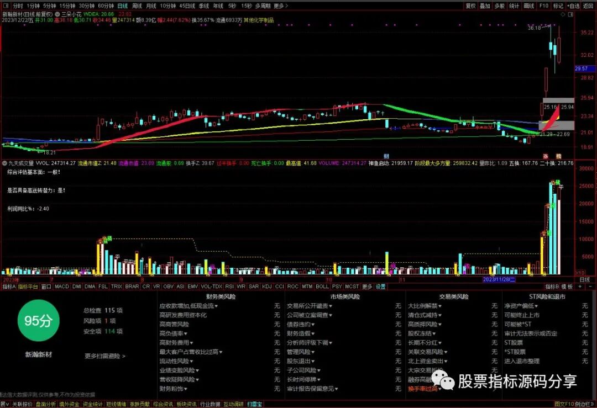The width and height of the screenshot is (597, 408).
Task: Open the 统计 statistics tool
Action: click(x=514, y=6)
